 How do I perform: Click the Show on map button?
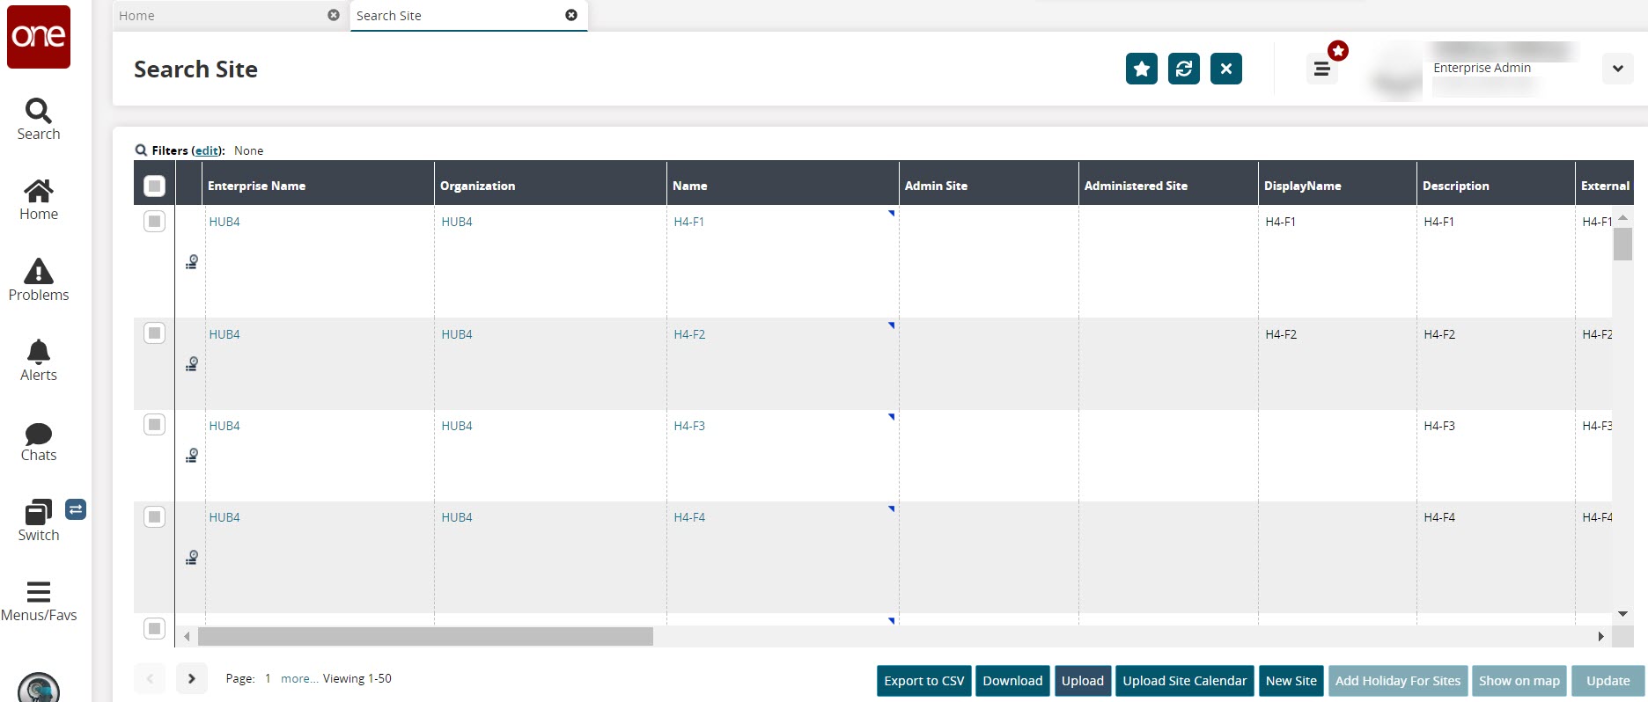point(1519,681)
